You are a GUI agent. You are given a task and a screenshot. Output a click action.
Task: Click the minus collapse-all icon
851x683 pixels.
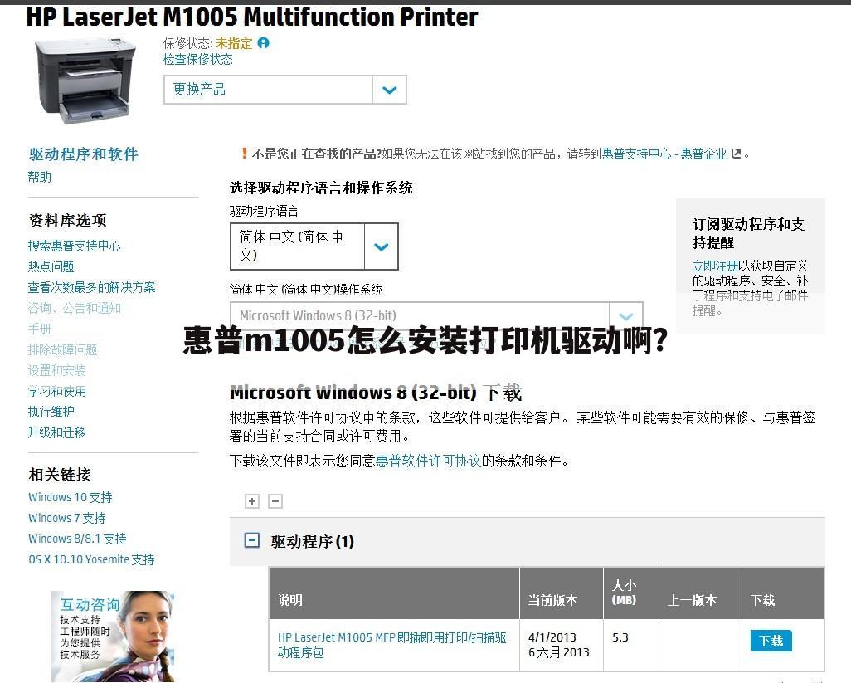pos(275,501)
